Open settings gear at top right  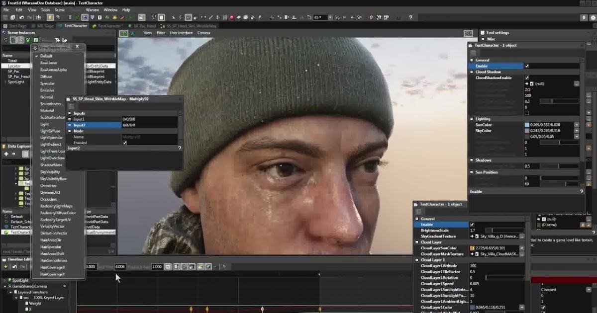point(593,17)
